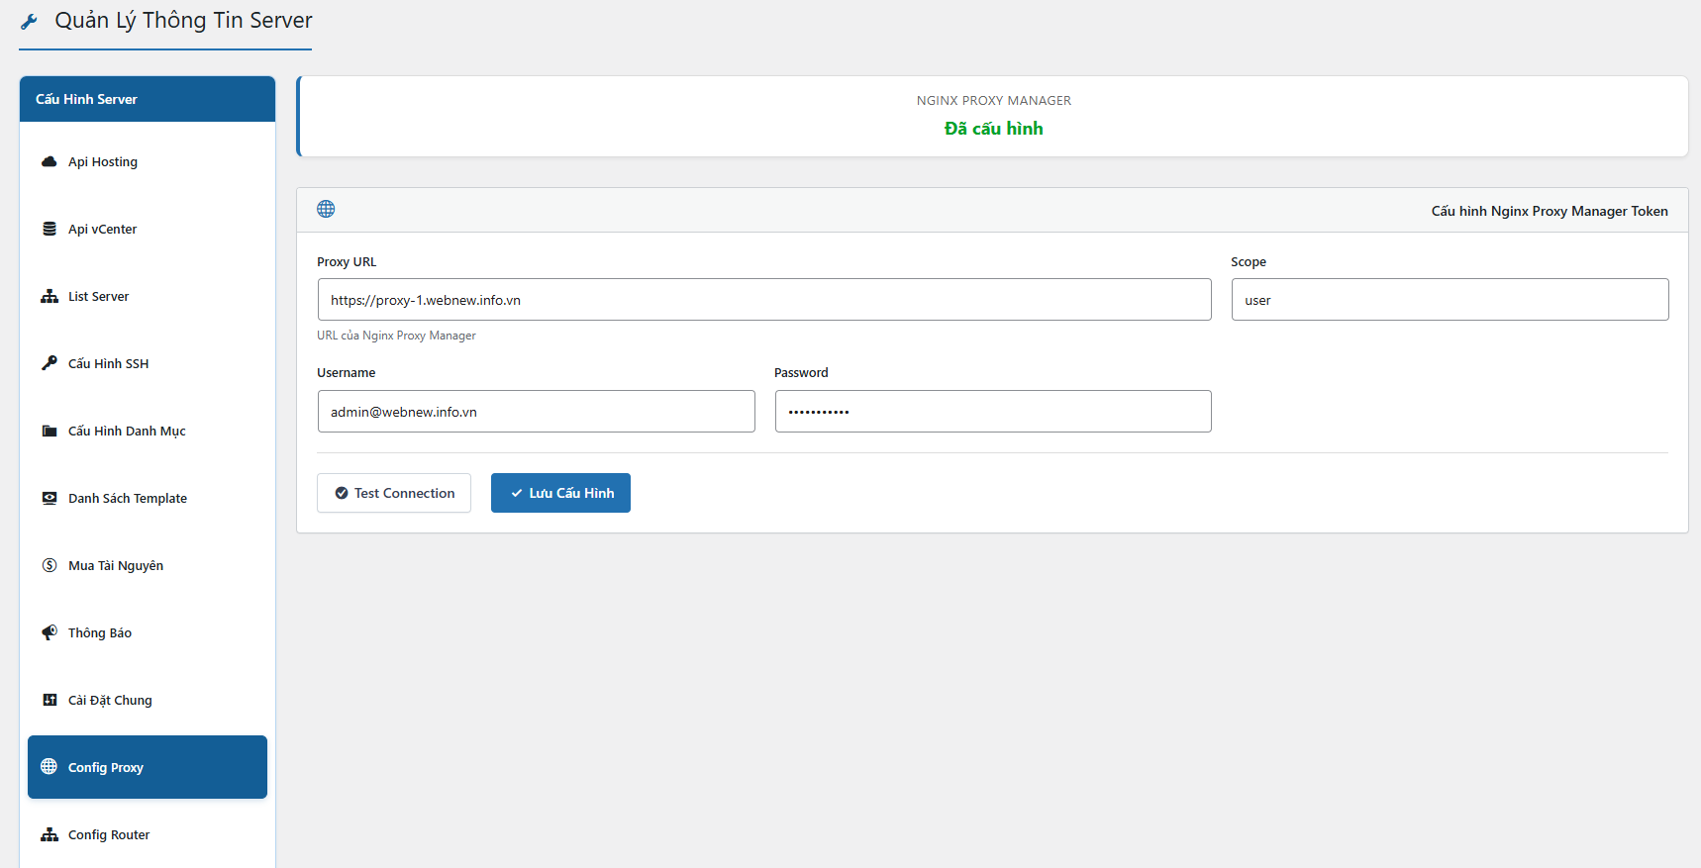The width and height of the screenshot is (1701, 868).
Task: Open the Api Hosting menu item
Action: tap(148, 161)
